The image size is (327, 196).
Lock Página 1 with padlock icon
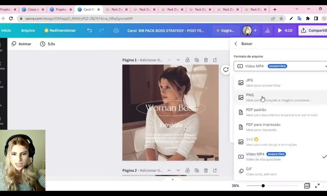[x=187, y=60]
